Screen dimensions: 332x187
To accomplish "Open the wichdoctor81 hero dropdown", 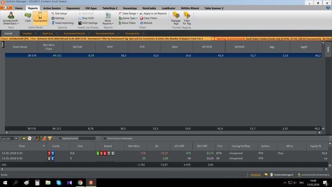I will point(10,19).
